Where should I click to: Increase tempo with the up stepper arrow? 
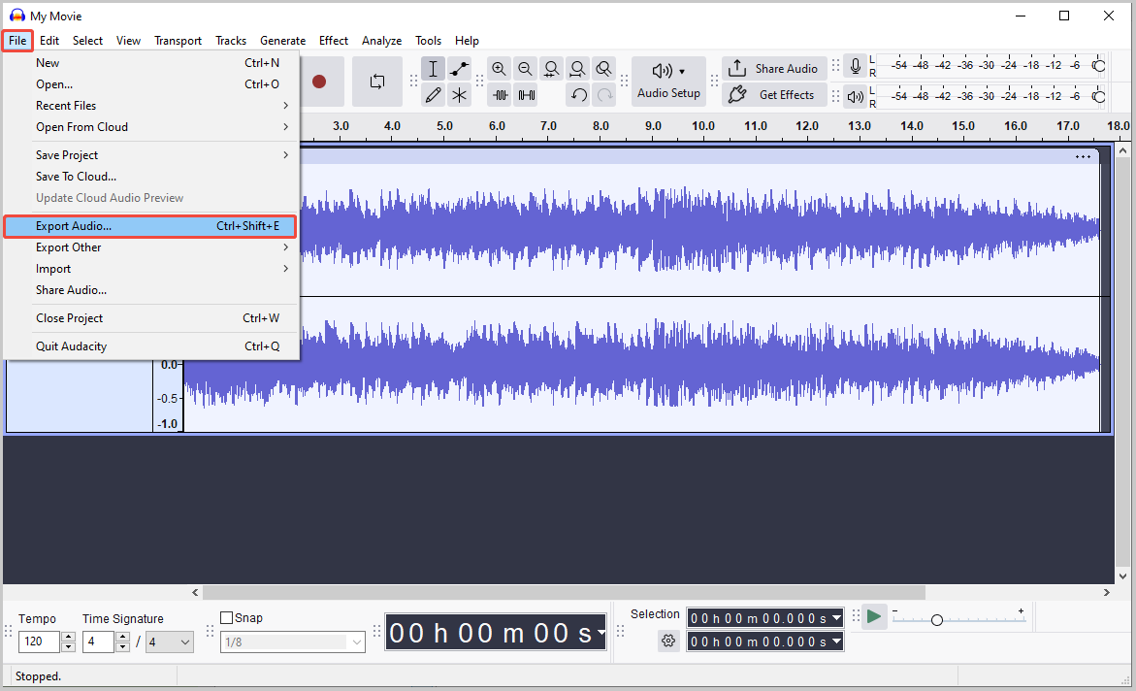[68, 637]
